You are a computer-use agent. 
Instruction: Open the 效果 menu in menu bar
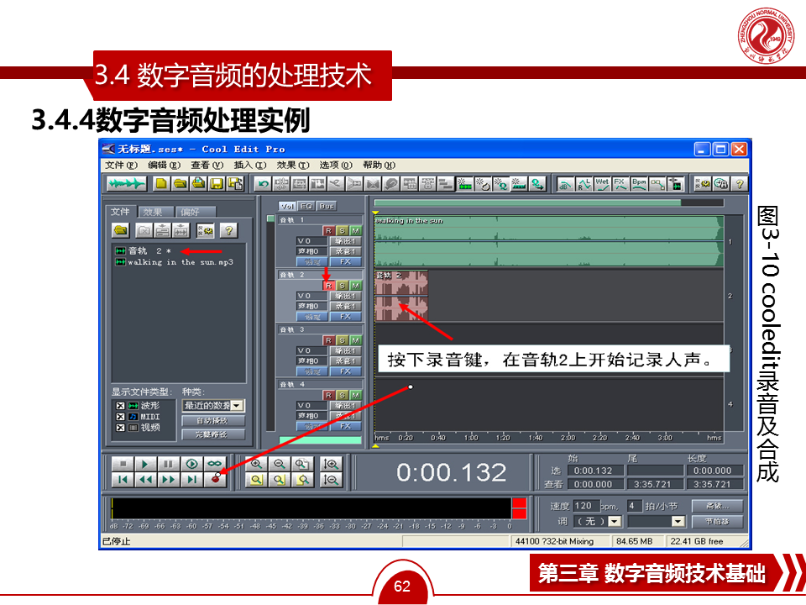click(293, 165)
